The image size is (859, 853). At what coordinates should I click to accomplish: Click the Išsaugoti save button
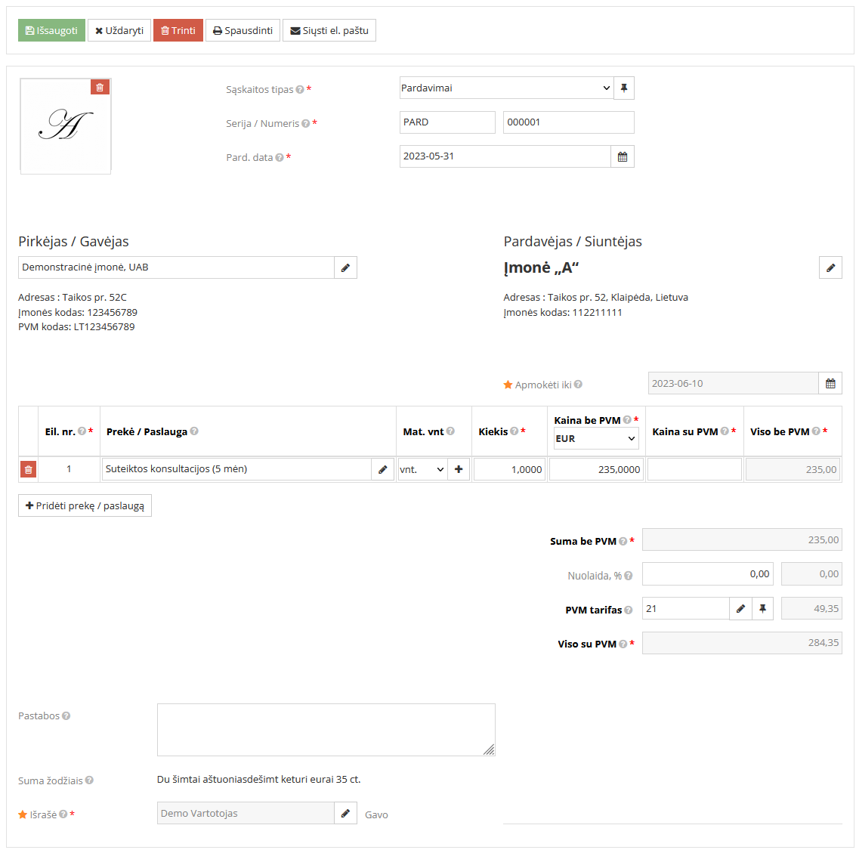[x=51, y=30]
